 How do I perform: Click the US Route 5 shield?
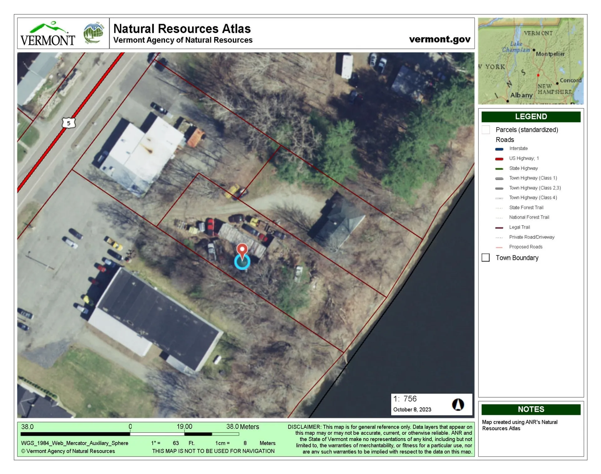tap(69, 123)
